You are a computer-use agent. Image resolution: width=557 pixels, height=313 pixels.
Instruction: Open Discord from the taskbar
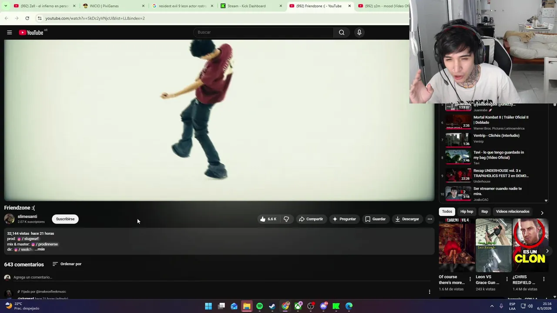click(323, 306)
